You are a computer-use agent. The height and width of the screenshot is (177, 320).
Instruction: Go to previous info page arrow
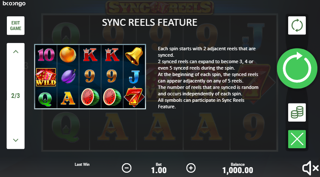(15, 52)
